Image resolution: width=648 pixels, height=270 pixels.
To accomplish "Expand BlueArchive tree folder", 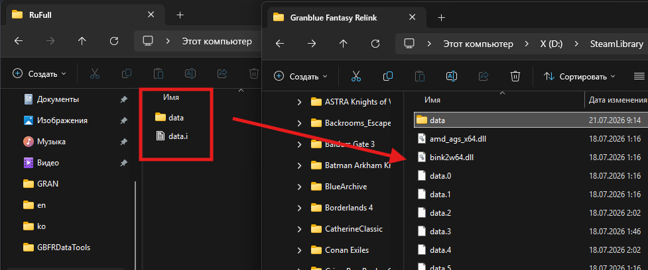I will click(299, 187).
